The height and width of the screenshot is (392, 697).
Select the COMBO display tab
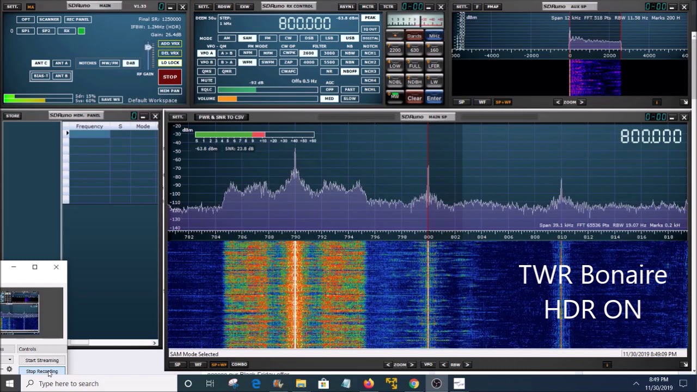click(239, 365)
